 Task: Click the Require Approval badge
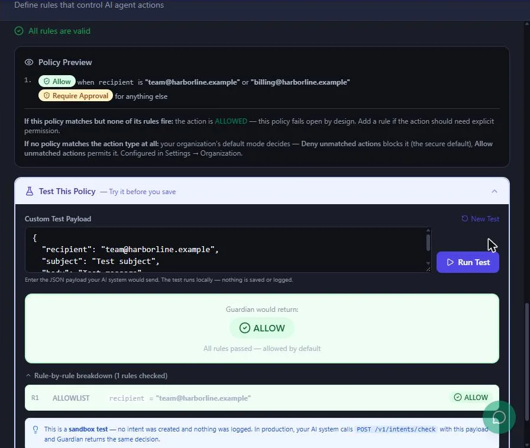click(x=76, y=96)
